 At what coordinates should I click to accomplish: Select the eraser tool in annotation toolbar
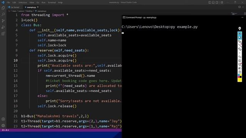tap(239, 49)
